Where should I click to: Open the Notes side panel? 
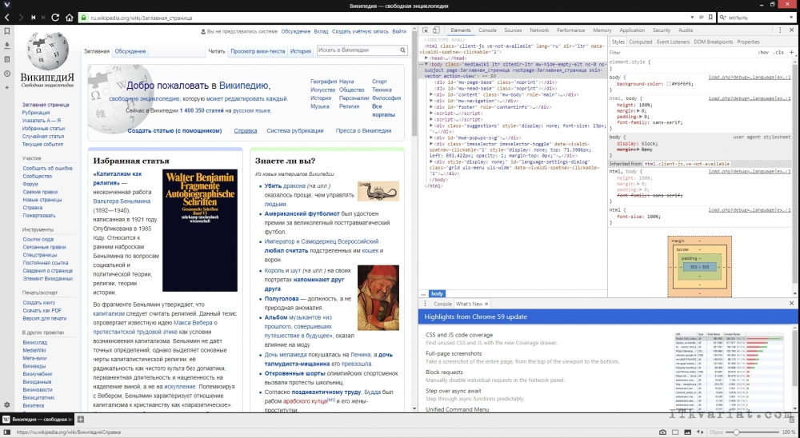point(6,60)
